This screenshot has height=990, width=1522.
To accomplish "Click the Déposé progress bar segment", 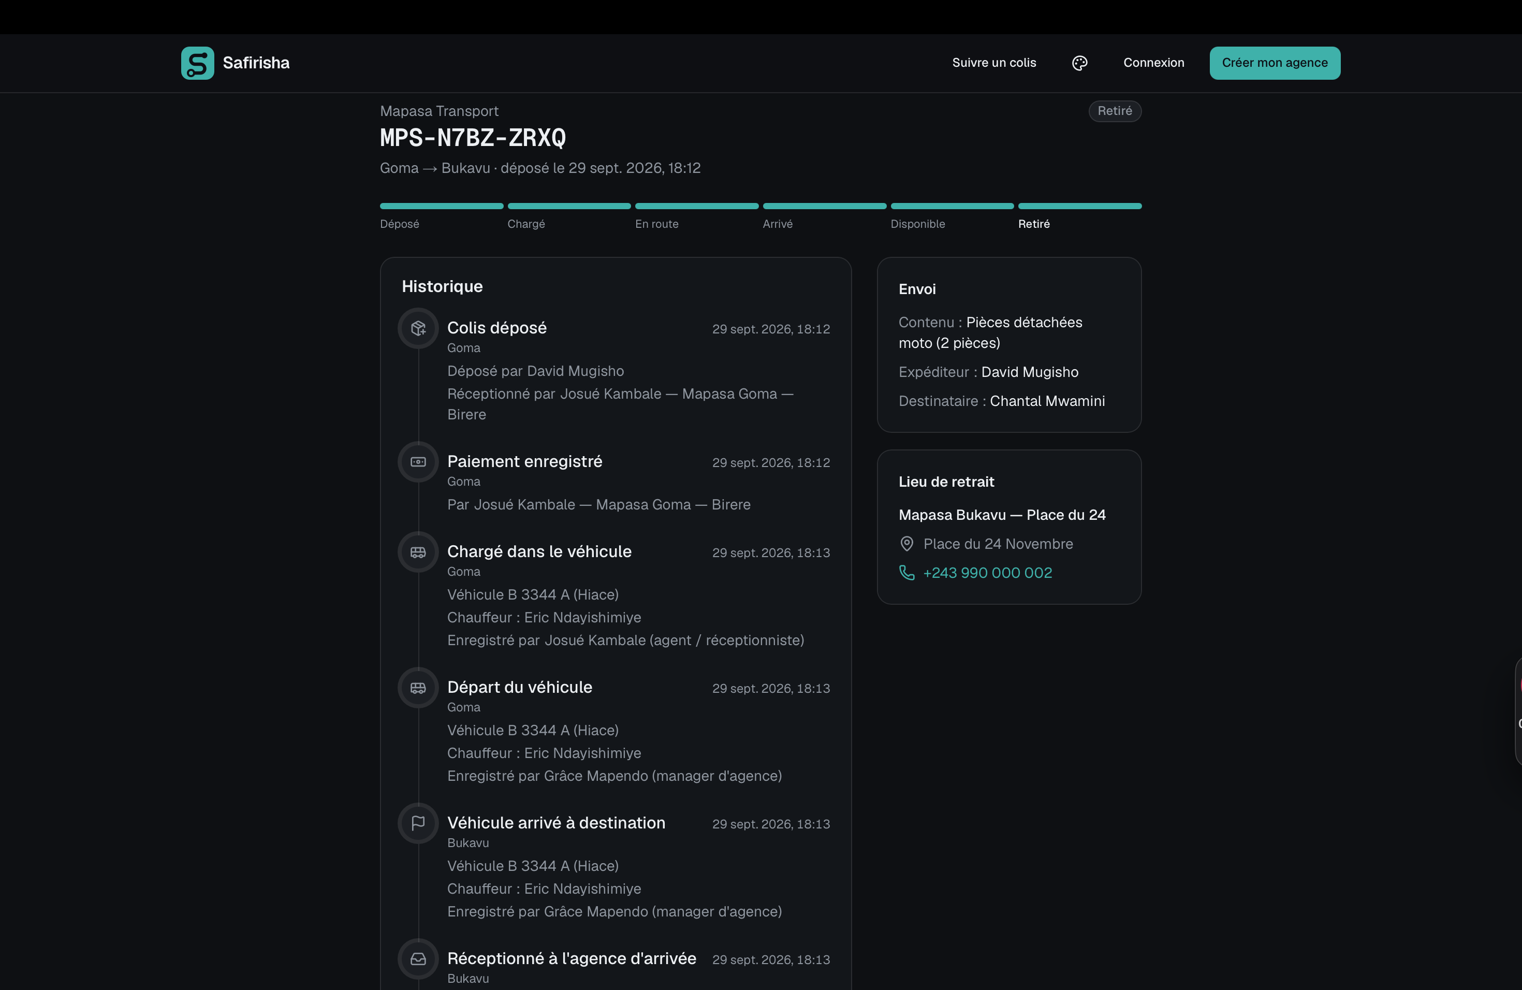I will (441, 206).
